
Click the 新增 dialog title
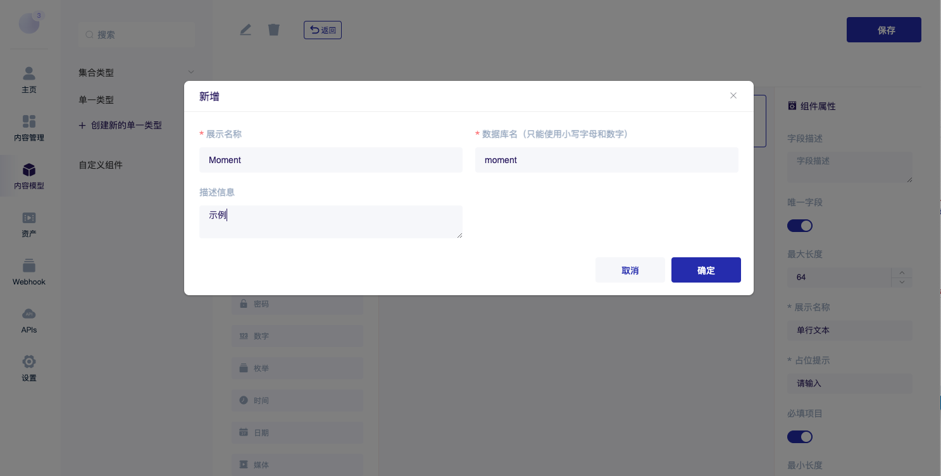pos(209,96)
